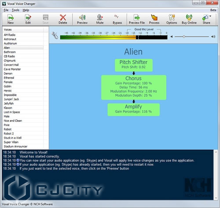This screenshot has height=208, width=220.
Task: Click the Buy Online icon
Action: coord(189,19)
